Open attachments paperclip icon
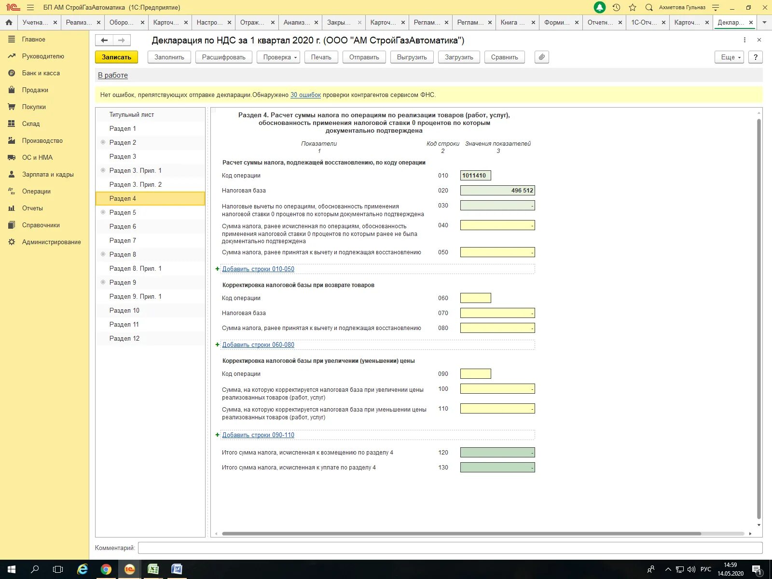Viewport: 772px width, 579px height. pyautogui.click(x=542, y=57)
